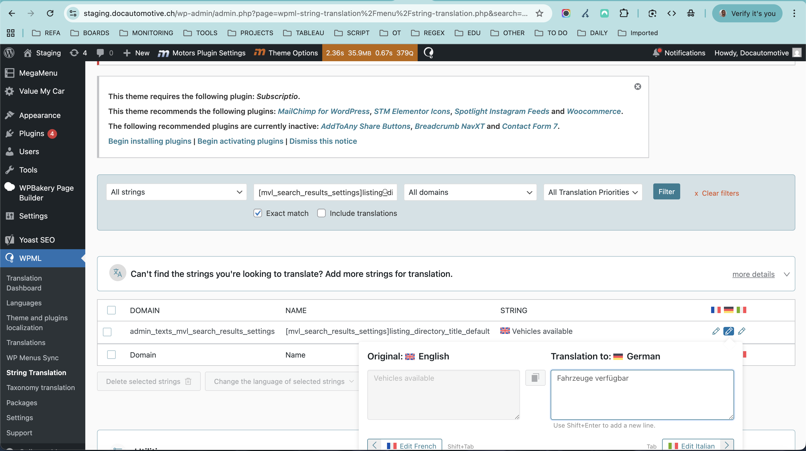This screenshot has width=806, height=451.
Task: Dismiss the plugin notice with X icon
Action: (638, 87)
